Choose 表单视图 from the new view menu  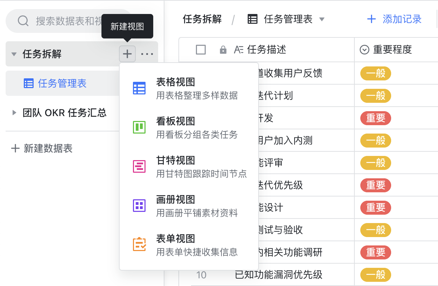tap(189, 245)
